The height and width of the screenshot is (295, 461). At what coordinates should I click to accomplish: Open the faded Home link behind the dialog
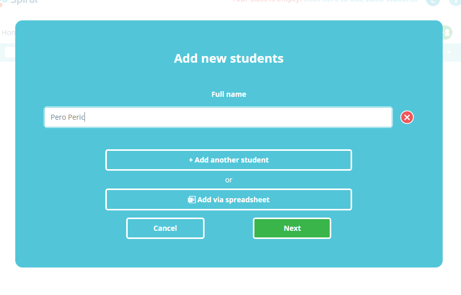8,33
